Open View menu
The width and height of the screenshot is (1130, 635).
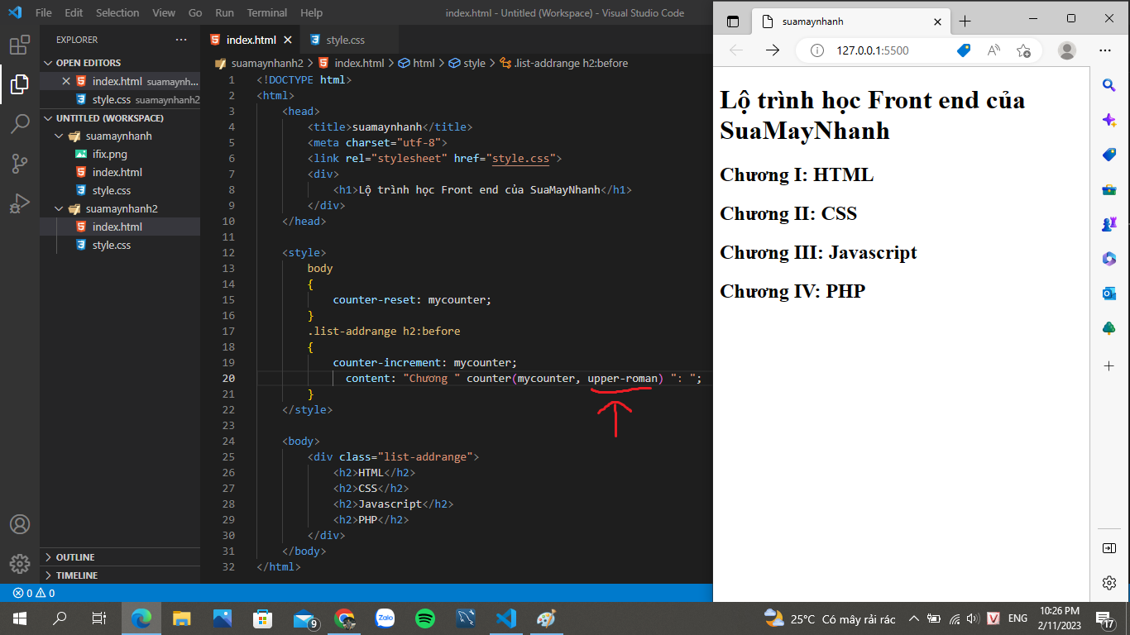click(164, 13)
